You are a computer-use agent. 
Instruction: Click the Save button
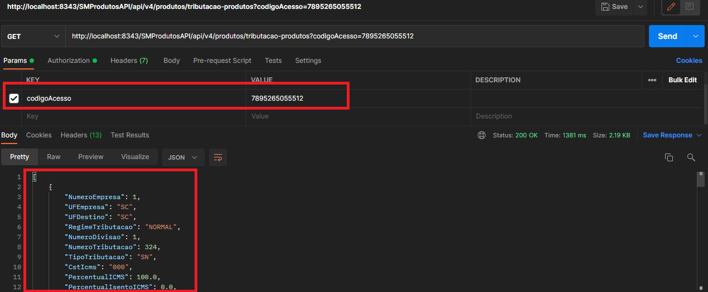tap(614, 7)
